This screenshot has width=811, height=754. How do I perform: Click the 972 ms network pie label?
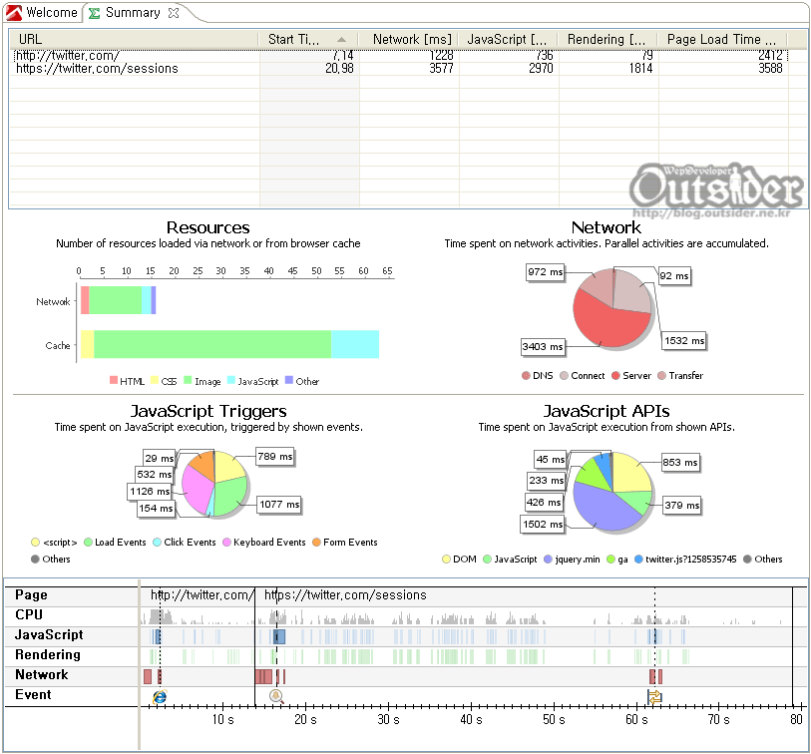tap(545, 272)
